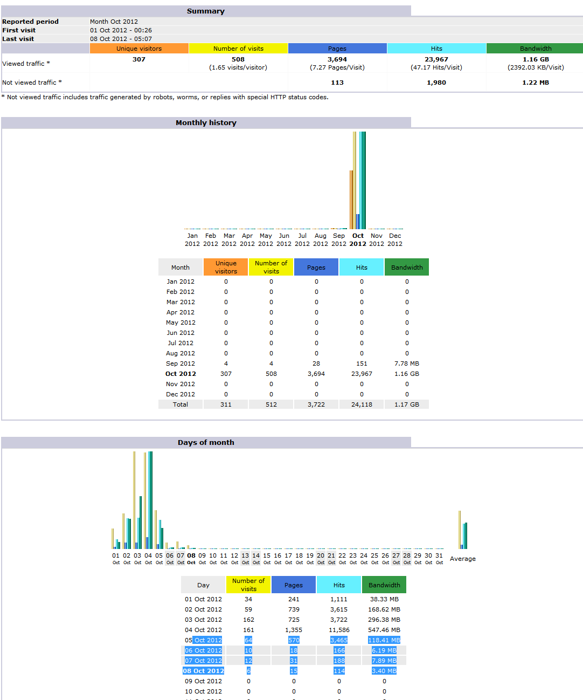Image resolution: width=583 pixels, height=700 pixels.
Task: Click the 04 Oct label below the daily chart
Action: click(148, 558)
